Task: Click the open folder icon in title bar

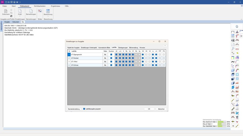Action: point(9,2)
